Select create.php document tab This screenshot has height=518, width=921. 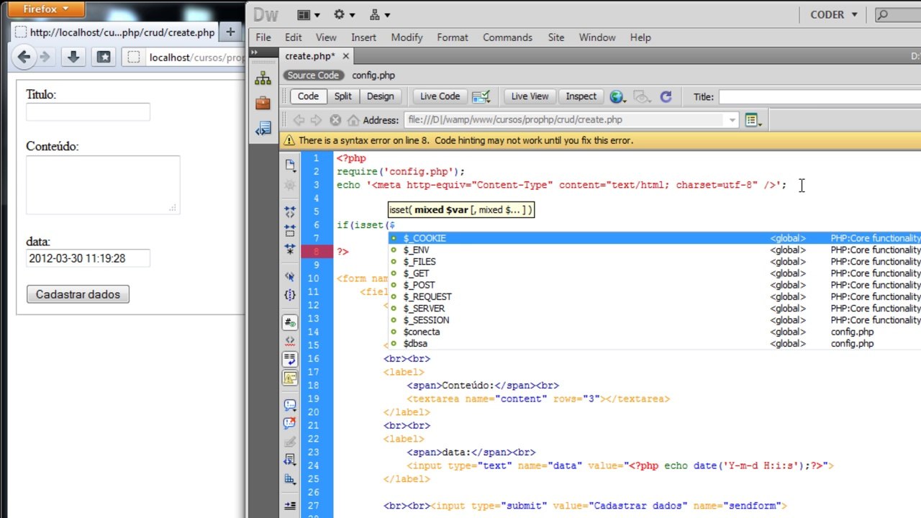pos(309,56)
